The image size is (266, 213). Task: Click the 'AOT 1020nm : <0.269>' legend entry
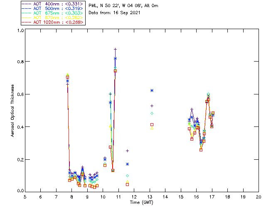coord(53,22)
